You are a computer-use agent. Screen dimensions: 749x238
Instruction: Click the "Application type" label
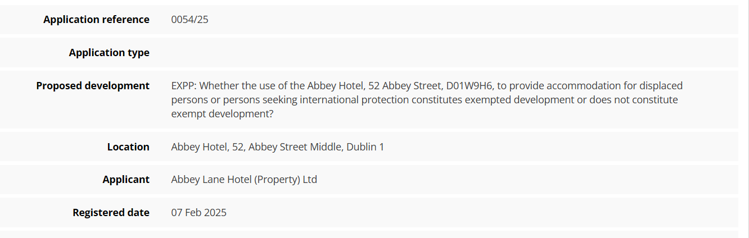click(x=109, y=53)
